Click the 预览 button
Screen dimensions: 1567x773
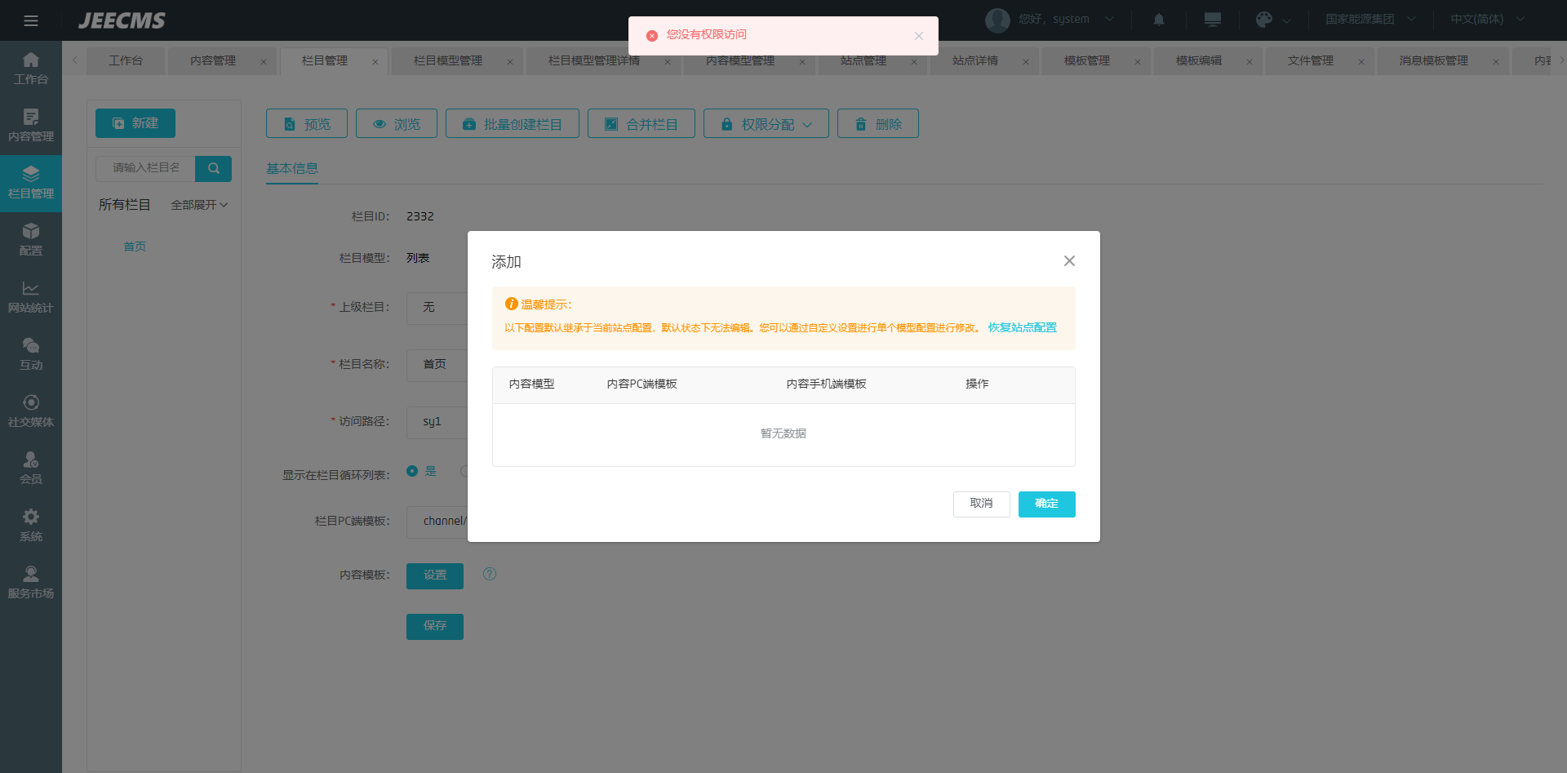click(307, 124)
